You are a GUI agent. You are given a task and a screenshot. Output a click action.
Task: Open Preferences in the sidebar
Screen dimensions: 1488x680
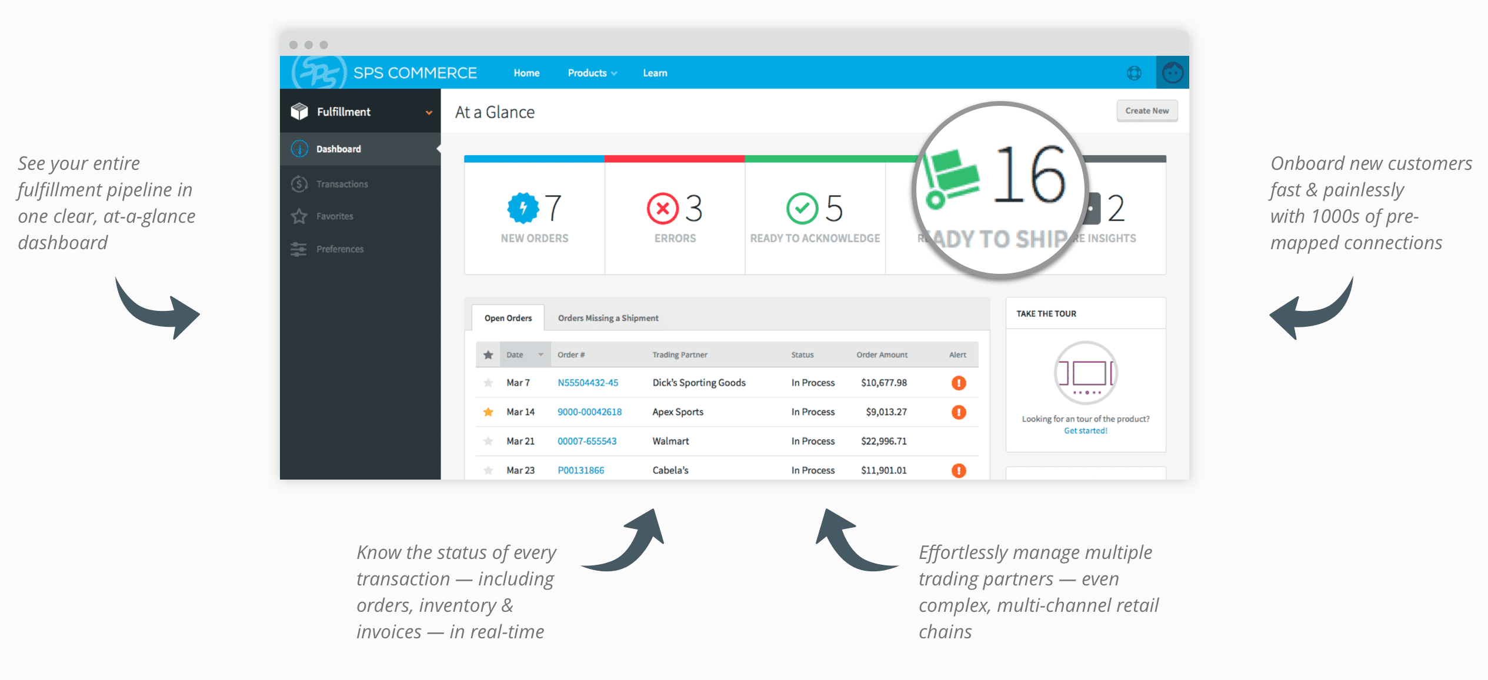(x=360, y=249)
